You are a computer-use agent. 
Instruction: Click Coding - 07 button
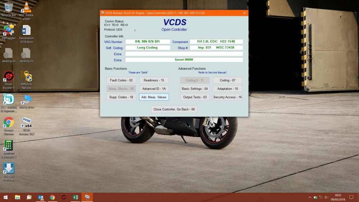[x=228, y=80]
